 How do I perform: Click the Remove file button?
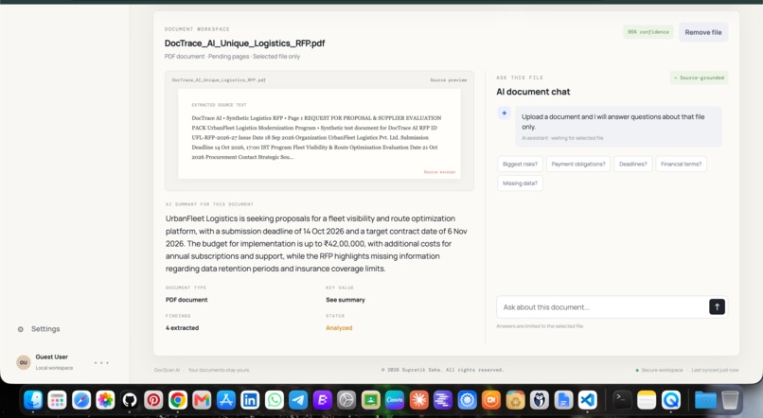pyautogui.click(x=703, y=32)
